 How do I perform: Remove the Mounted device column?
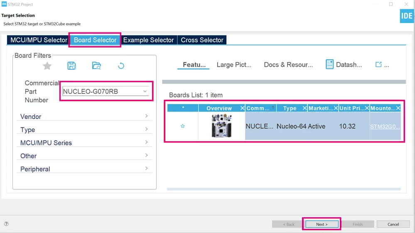point(398,108)
